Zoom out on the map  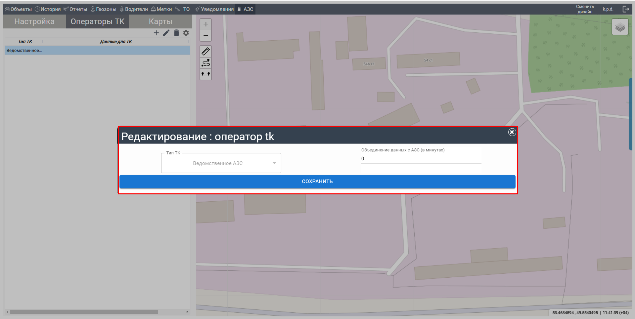pos(205,36)
